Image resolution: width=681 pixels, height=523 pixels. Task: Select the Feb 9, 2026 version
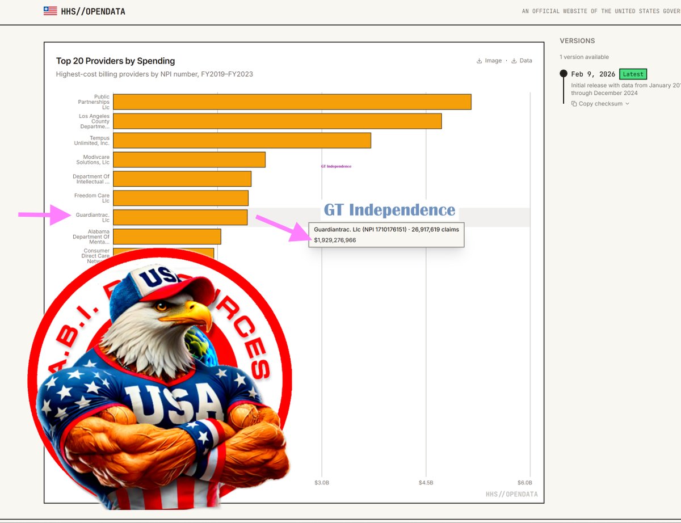(x=593, y=74)
